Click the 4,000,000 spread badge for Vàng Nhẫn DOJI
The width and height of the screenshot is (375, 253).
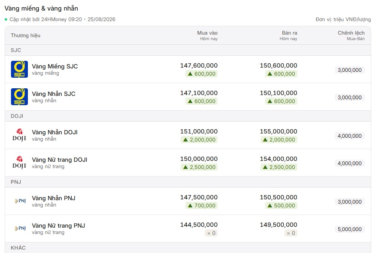click(x=350, y=136)
